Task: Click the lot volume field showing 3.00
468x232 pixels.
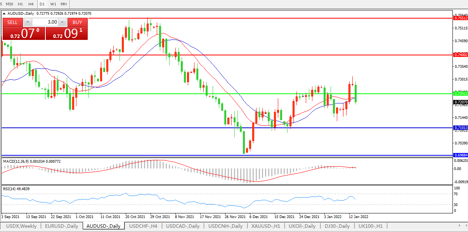Action: click(x=45, y=22)
